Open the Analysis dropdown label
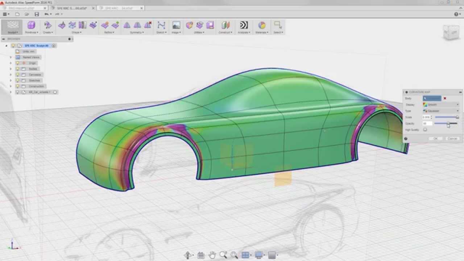This screenshot has width=464, height=261. click(x=244, y=32)
